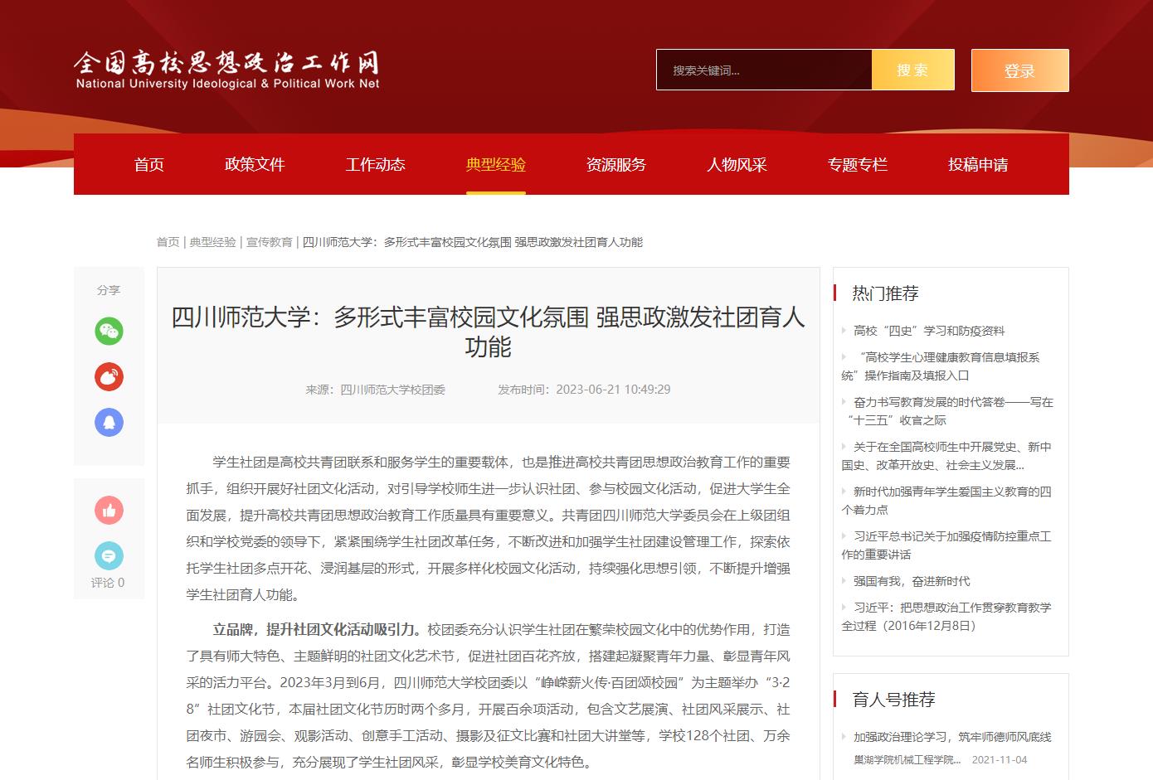The height and width of the screenshot is (780, 1153).
Task: Click 宣传教育 breadcrumb link
Action: click(x=270, y=242)
